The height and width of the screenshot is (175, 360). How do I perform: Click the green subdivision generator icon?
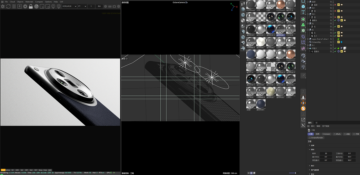click(303, 19)
